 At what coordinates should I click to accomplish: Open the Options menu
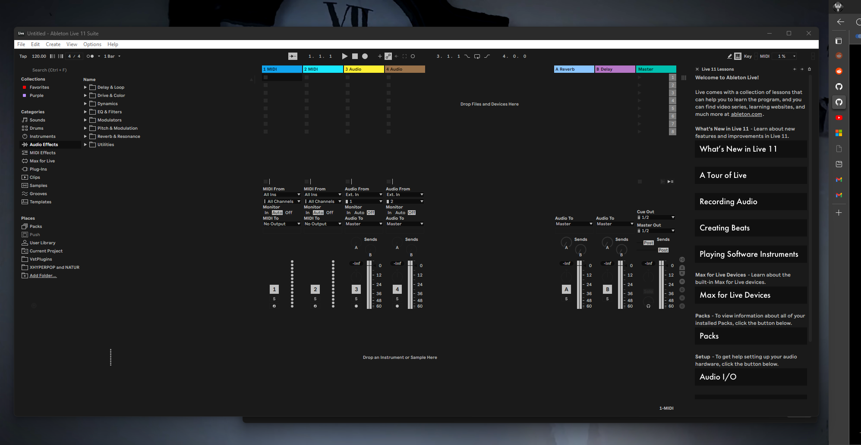pos(92,44)
